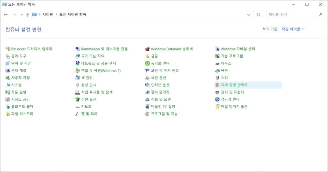
Task: Open the 동기화 센터 green icon
Action: pyautogui.click(x=148, y=63)
